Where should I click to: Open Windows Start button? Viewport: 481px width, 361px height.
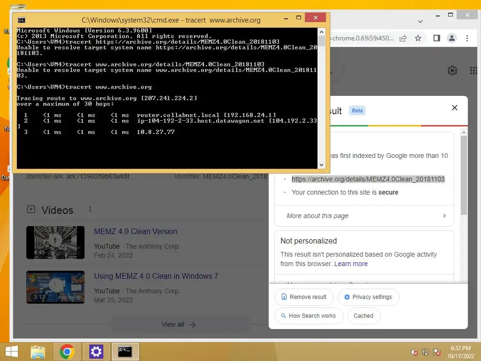(12, 352)
